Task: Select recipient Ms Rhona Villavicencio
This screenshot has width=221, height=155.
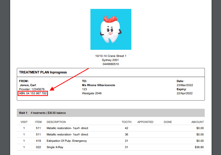Action: pos(99,85)
